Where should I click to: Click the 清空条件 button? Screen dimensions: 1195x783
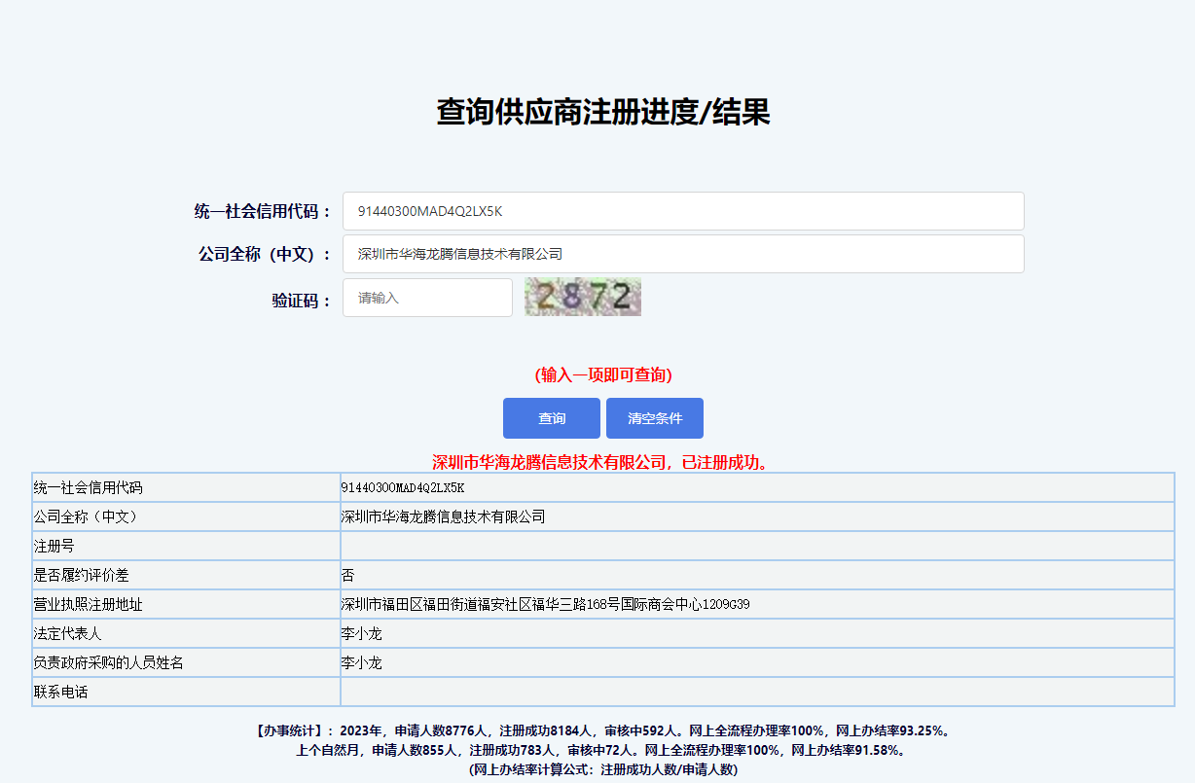[654, 418]
